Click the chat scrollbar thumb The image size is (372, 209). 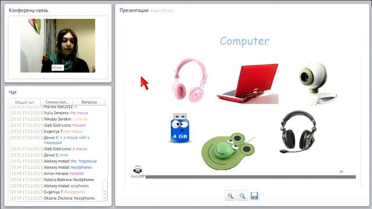pos(105,186)
